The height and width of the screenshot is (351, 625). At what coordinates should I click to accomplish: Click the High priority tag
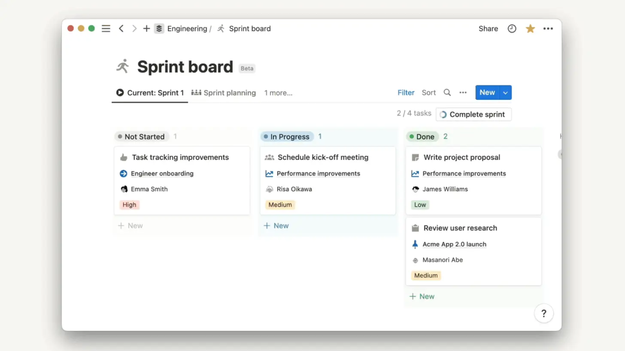pos(130,204)
